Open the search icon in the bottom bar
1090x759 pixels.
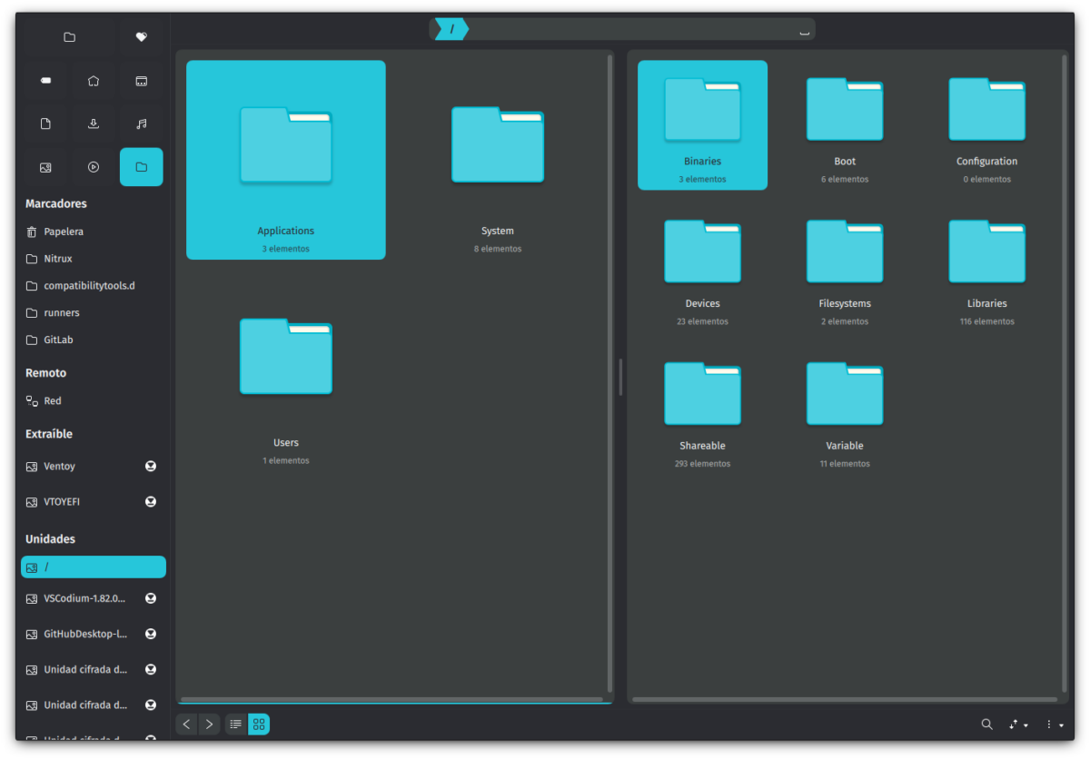coord(986,724)
